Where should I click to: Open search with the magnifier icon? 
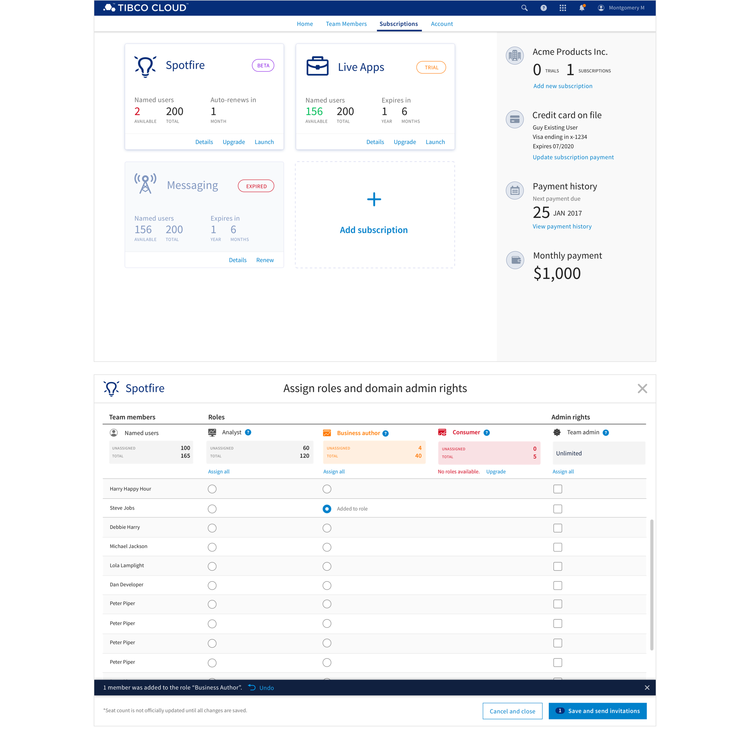pos(524,8)
